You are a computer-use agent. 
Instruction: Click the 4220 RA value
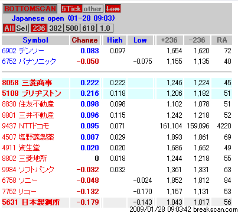[224, 126]
